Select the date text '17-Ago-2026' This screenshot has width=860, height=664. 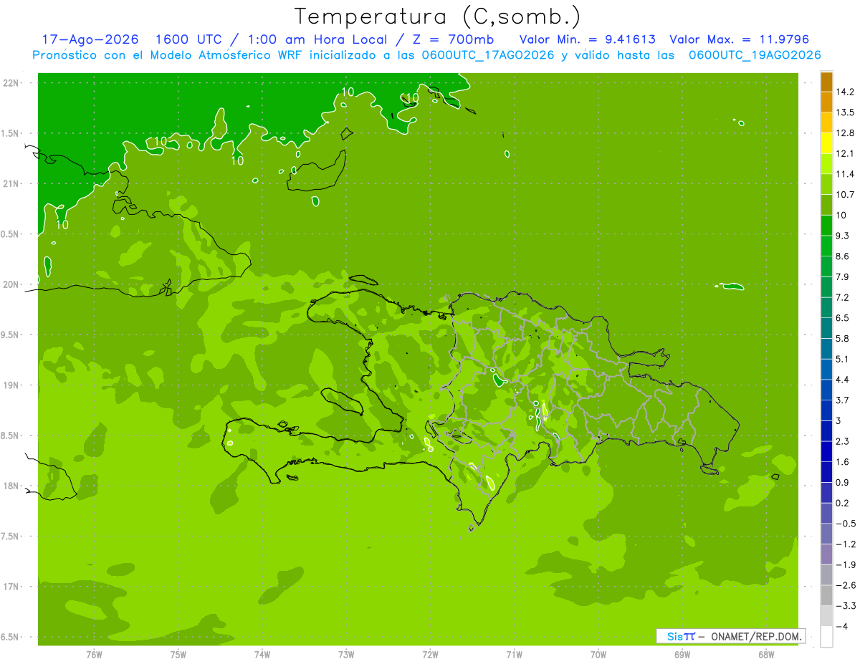[x=90, y=39]
